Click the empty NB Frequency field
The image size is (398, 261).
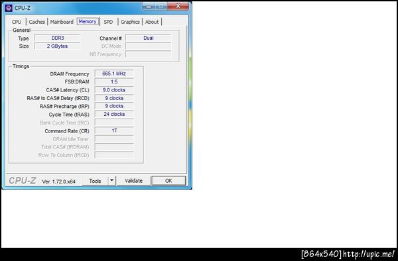click(x=149, y=54)
